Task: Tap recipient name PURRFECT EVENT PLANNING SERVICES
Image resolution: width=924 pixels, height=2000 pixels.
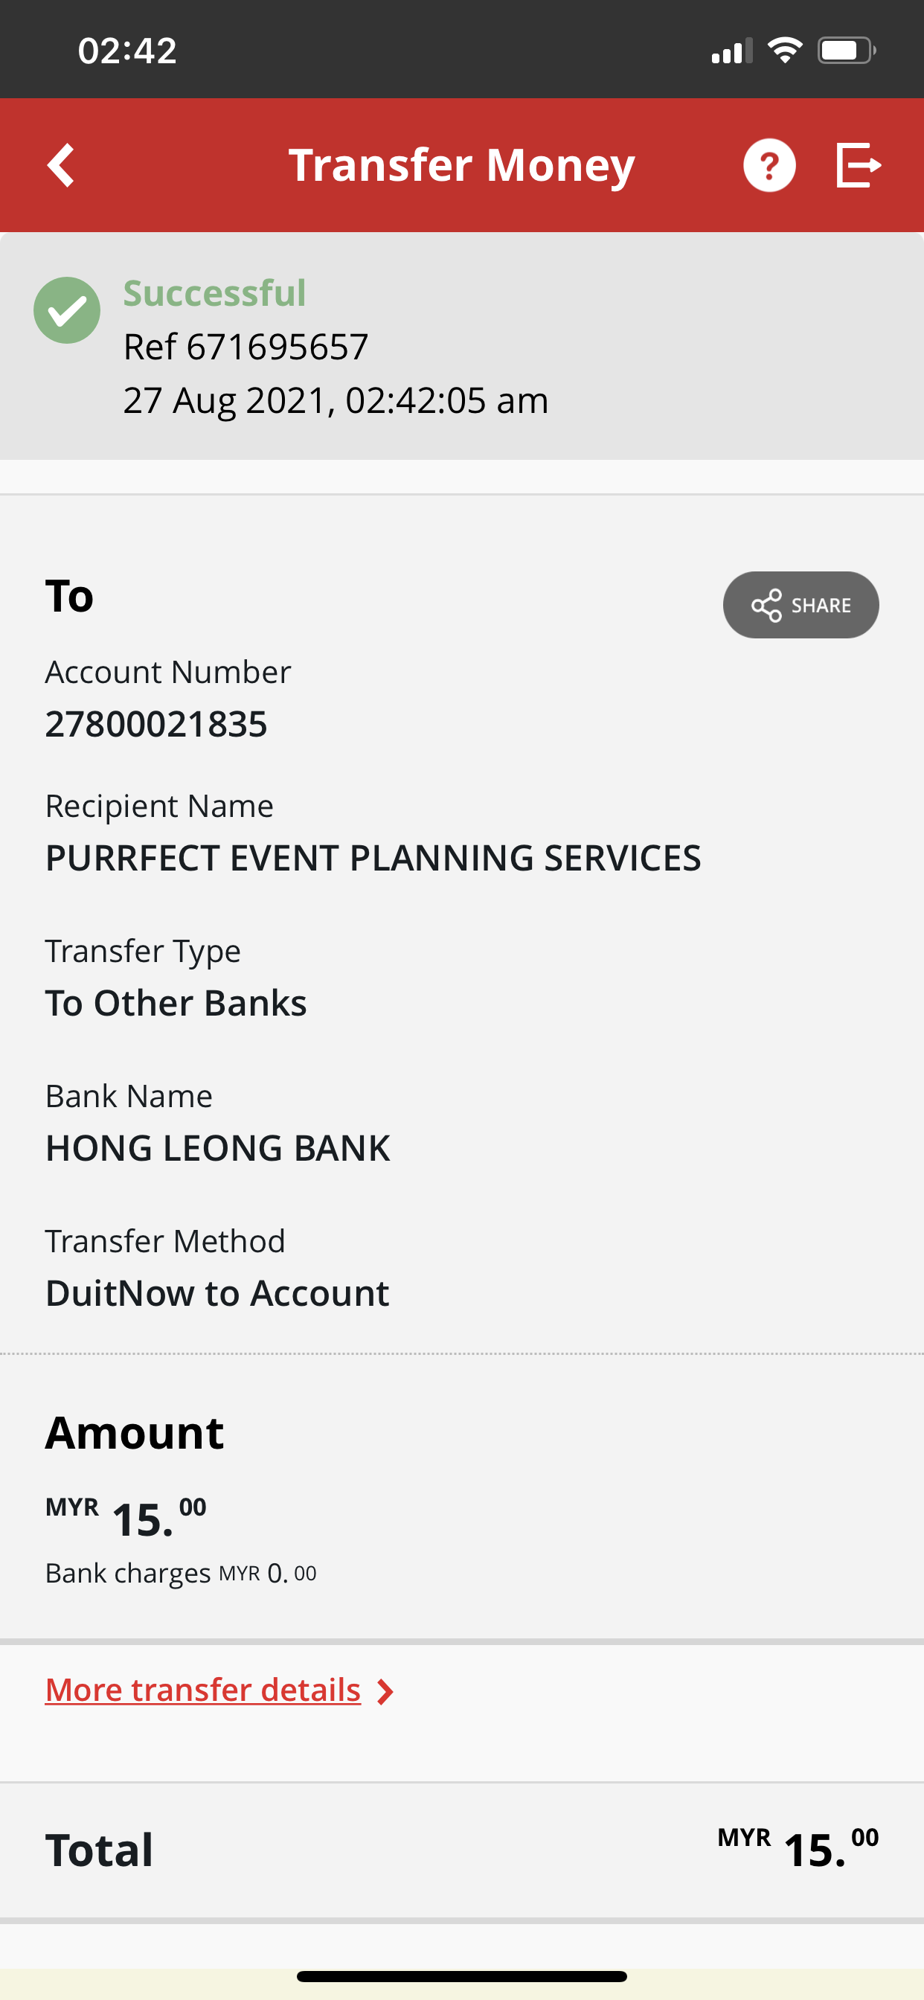Action: point(373,859)
